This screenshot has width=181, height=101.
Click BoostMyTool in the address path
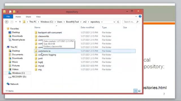pos(72,22)
